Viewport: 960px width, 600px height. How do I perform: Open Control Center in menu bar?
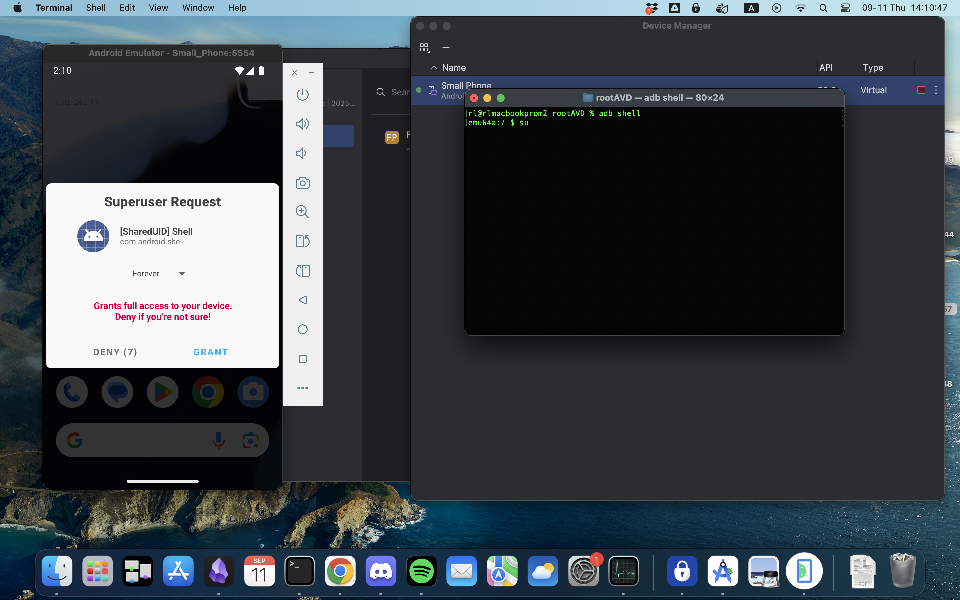click(x=845, y=8)
